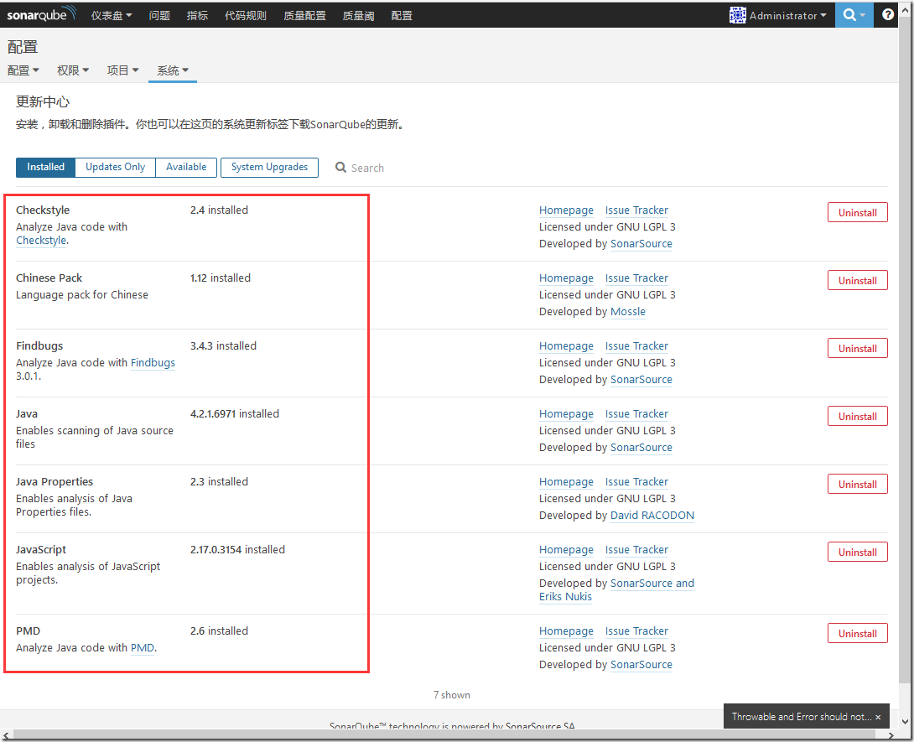Click the '4.2.1.6971 installed' version text

click(x=234, y=414)
